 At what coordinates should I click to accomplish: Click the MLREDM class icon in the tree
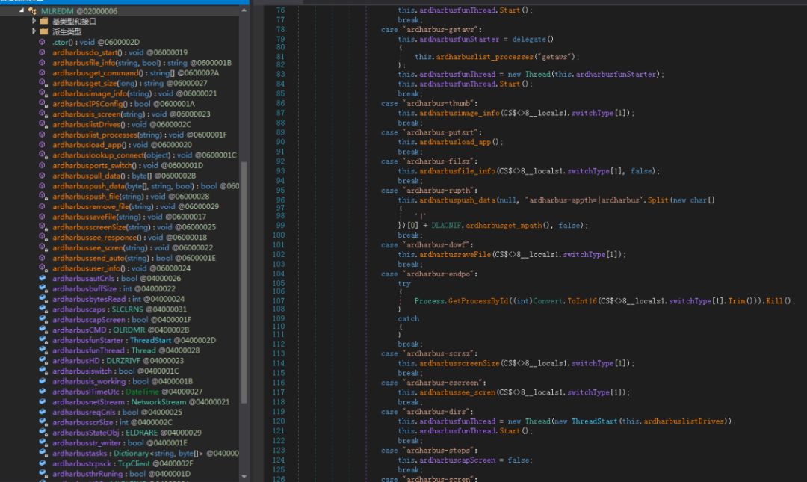coord(32,11)
